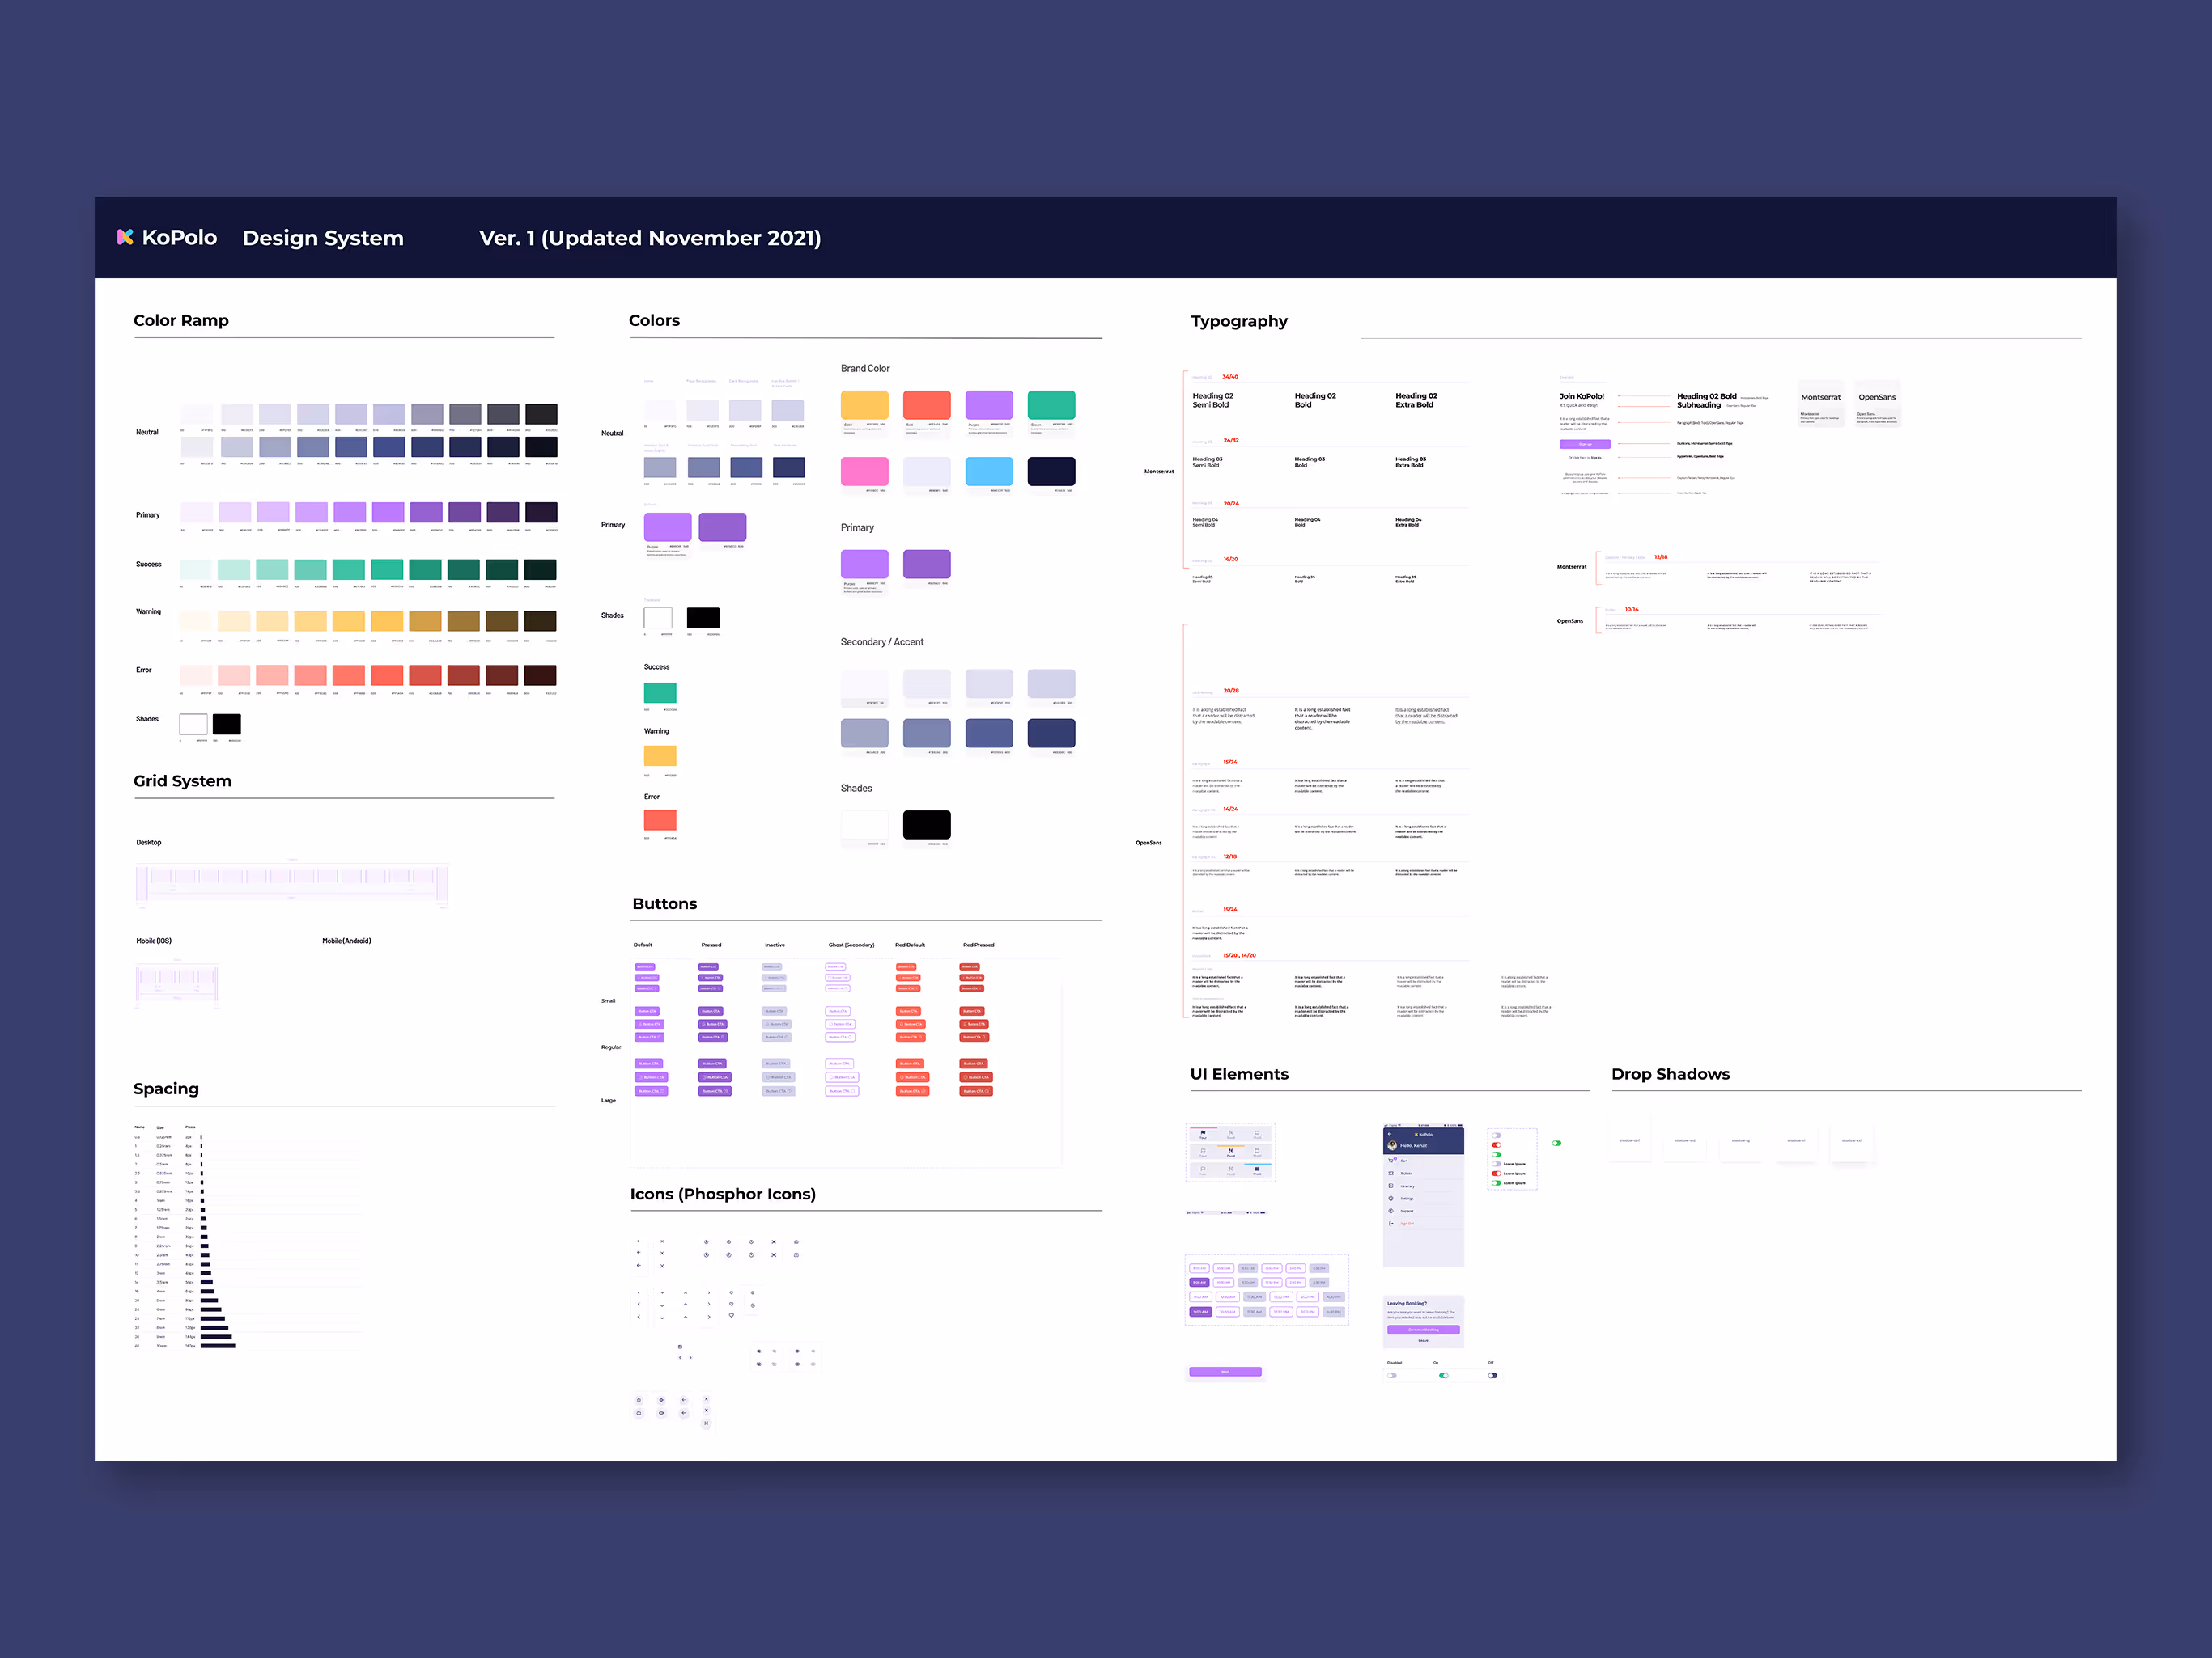Click Leave link in Leaving Booking dialog
This screenshot has height=1658, width=2212.
tap(1423, 1340)
